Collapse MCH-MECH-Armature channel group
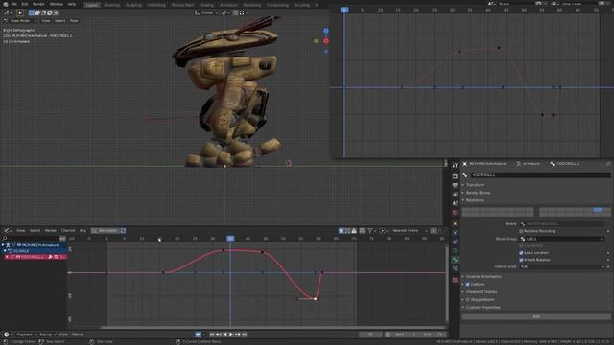The width and height of the screenshot is (614, 345). pos(3,245)
